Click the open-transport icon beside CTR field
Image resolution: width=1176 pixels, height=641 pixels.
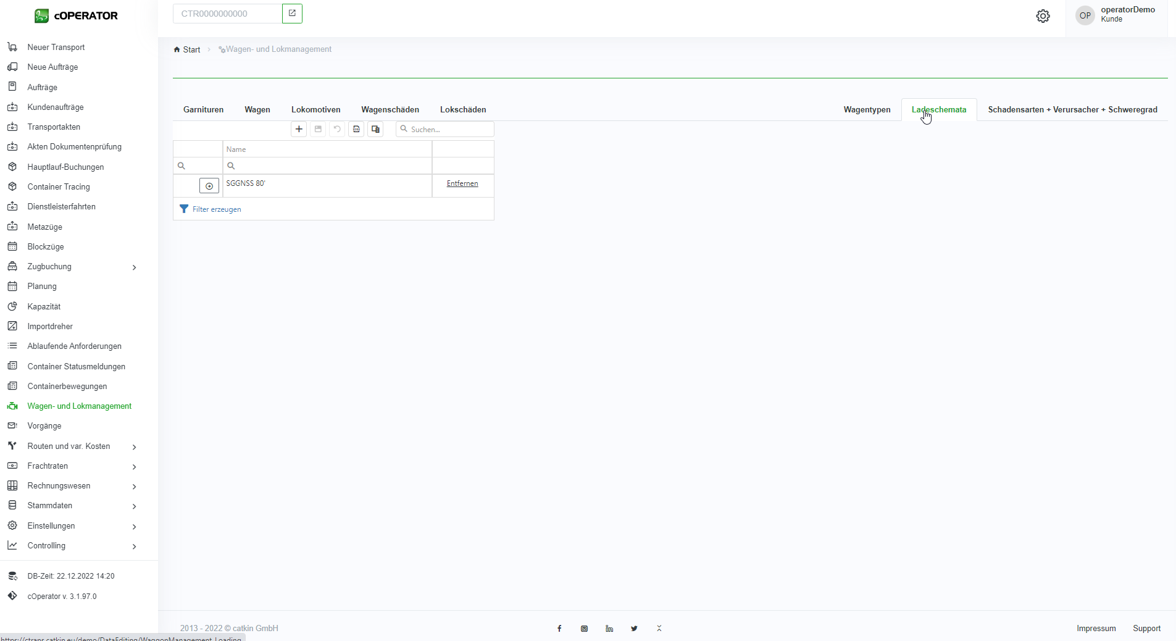(x=292, y=14)
